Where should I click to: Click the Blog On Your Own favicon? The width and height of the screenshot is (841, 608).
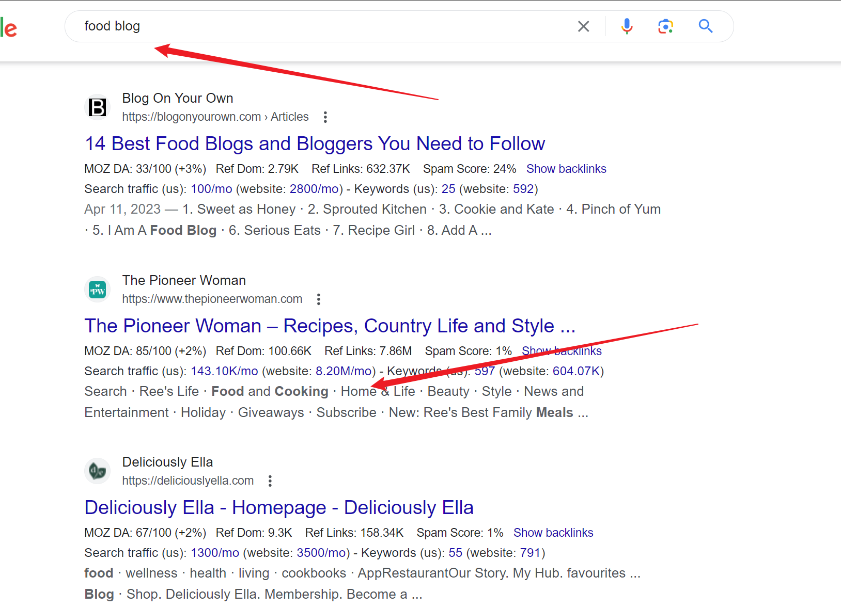click(97, 107)
